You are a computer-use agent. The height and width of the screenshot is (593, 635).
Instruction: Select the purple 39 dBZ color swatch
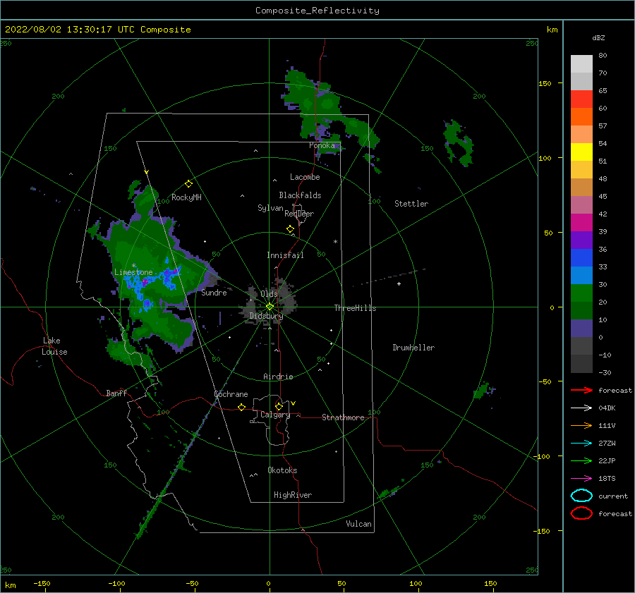coord(581,240)
